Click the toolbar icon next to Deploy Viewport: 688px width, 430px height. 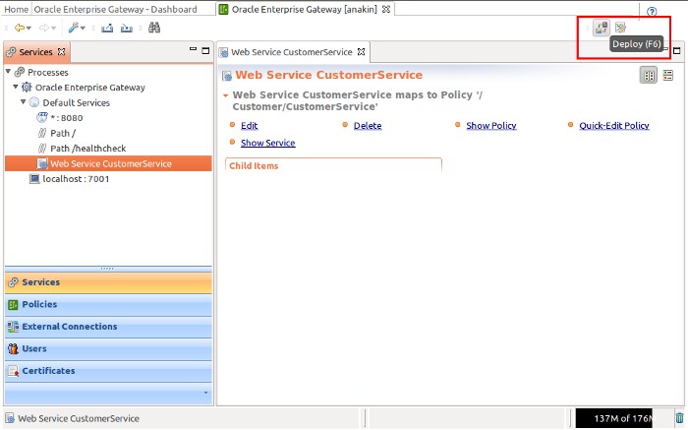click(x=620, y=28)
